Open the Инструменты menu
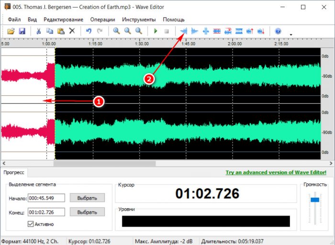Viewport: 335px width, 245px height. tap(139, 20)
